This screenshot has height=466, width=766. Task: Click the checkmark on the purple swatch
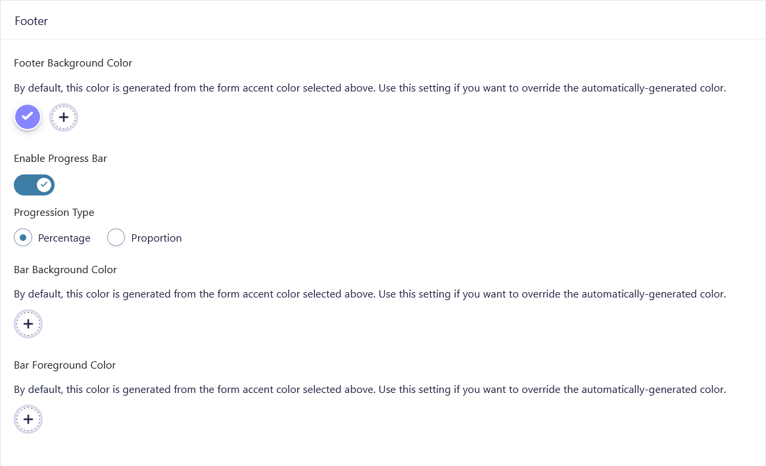27,116
